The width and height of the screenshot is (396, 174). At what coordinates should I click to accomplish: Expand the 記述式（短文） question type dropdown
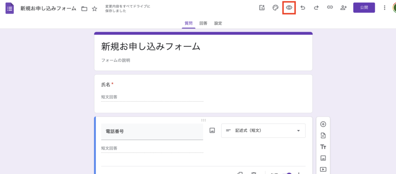pyautogui.click(x=263, y=130)
